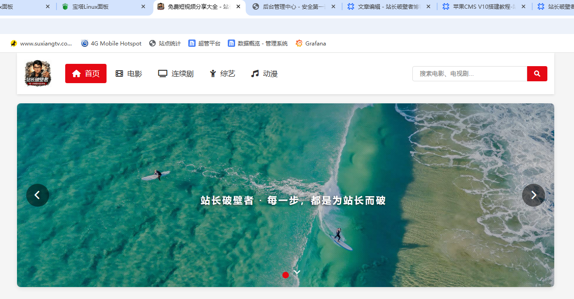Screen dimensions: 574x299
Task: Click the music note icon beside 动漫
Action: pos(254,73)
